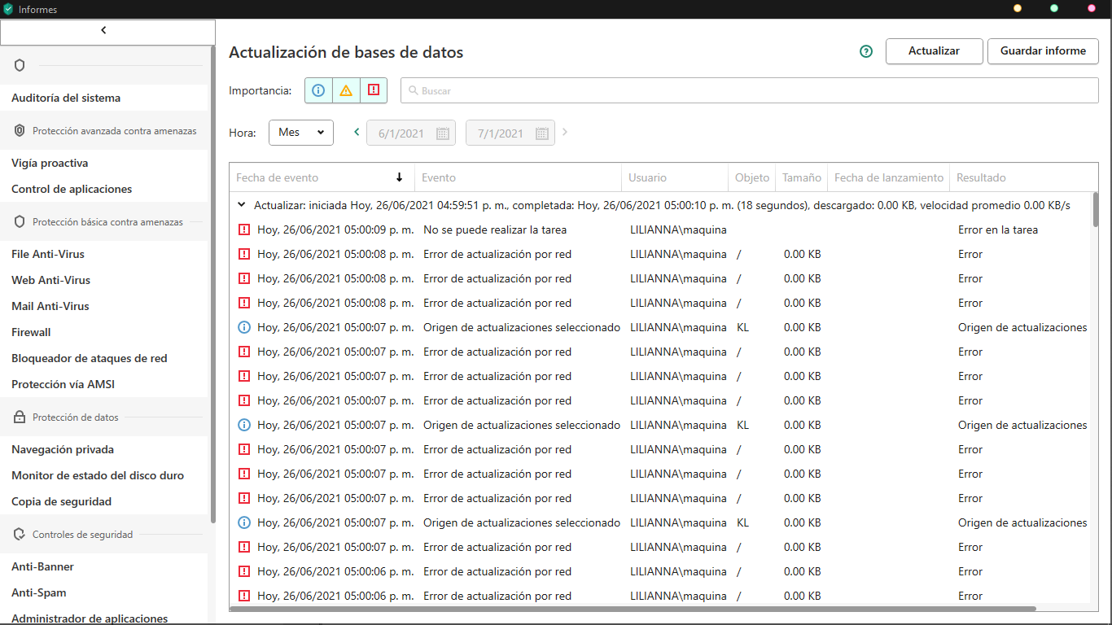The height and width of the screenshot is (625, 1112).
Task: Open the Mes time period dropdown
Action: click(301, 133)
